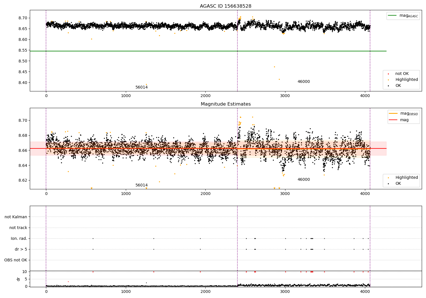
Task: Click the 'not track' axis label
Action: (x=18, y=228)
